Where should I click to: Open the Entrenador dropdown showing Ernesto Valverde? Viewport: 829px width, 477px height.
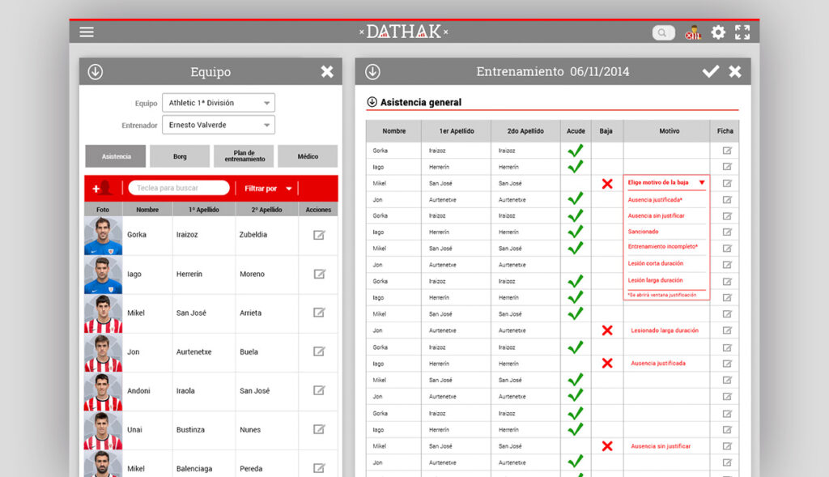pos(219,126)
